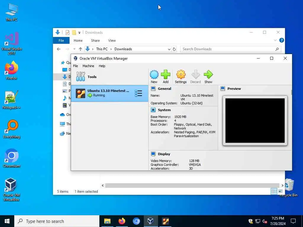303x227 pixels.
Task: Open the VM list menu icon beside Ubuntu
Action: (x=138, y=93)
